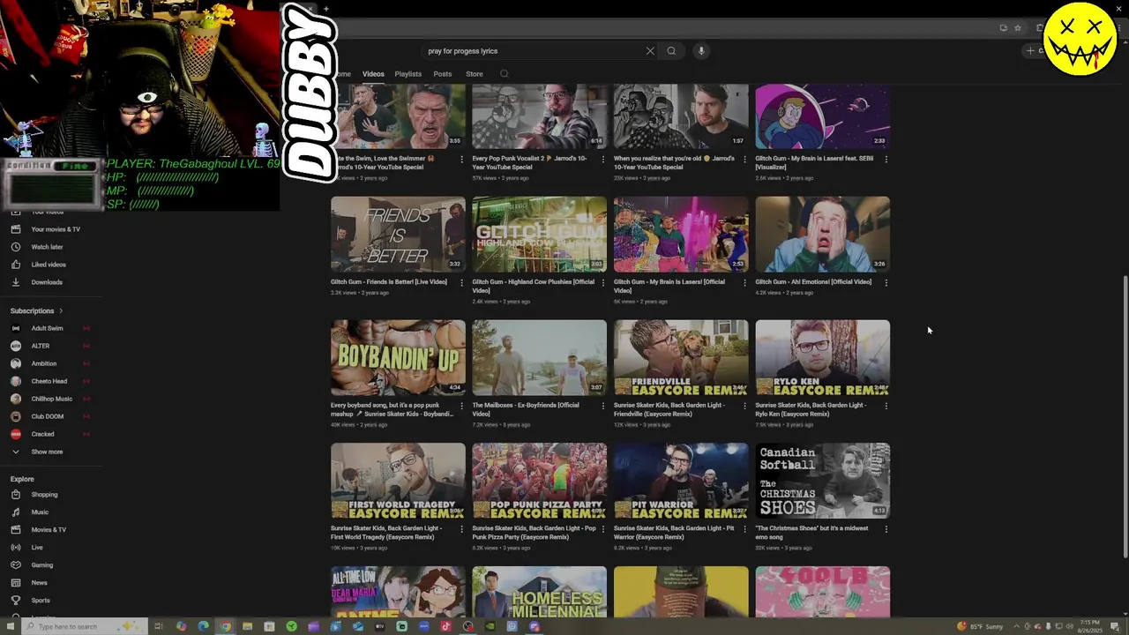
Task: Play the Homeless Millennial thumbnail
Action: click(x=539, y=592)
